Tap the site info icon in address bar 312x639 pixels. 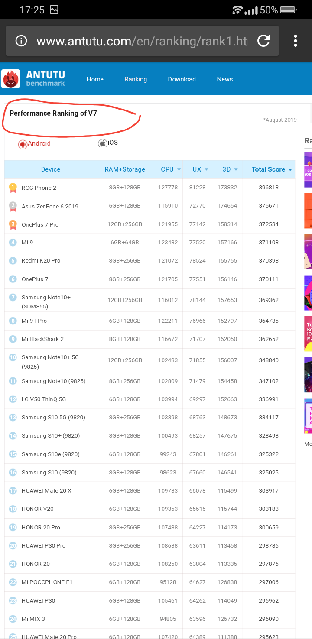(x=21, y=41)
